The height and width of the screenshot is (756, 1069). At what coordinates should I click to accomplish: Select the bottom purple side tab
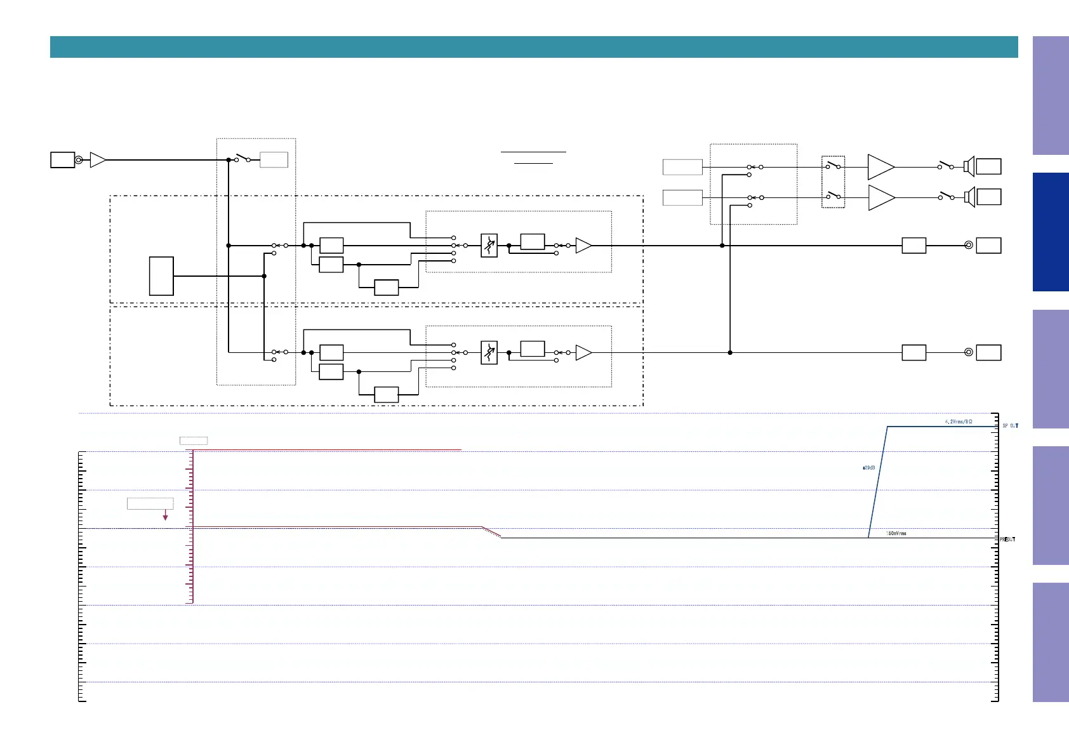[1051, 642]
